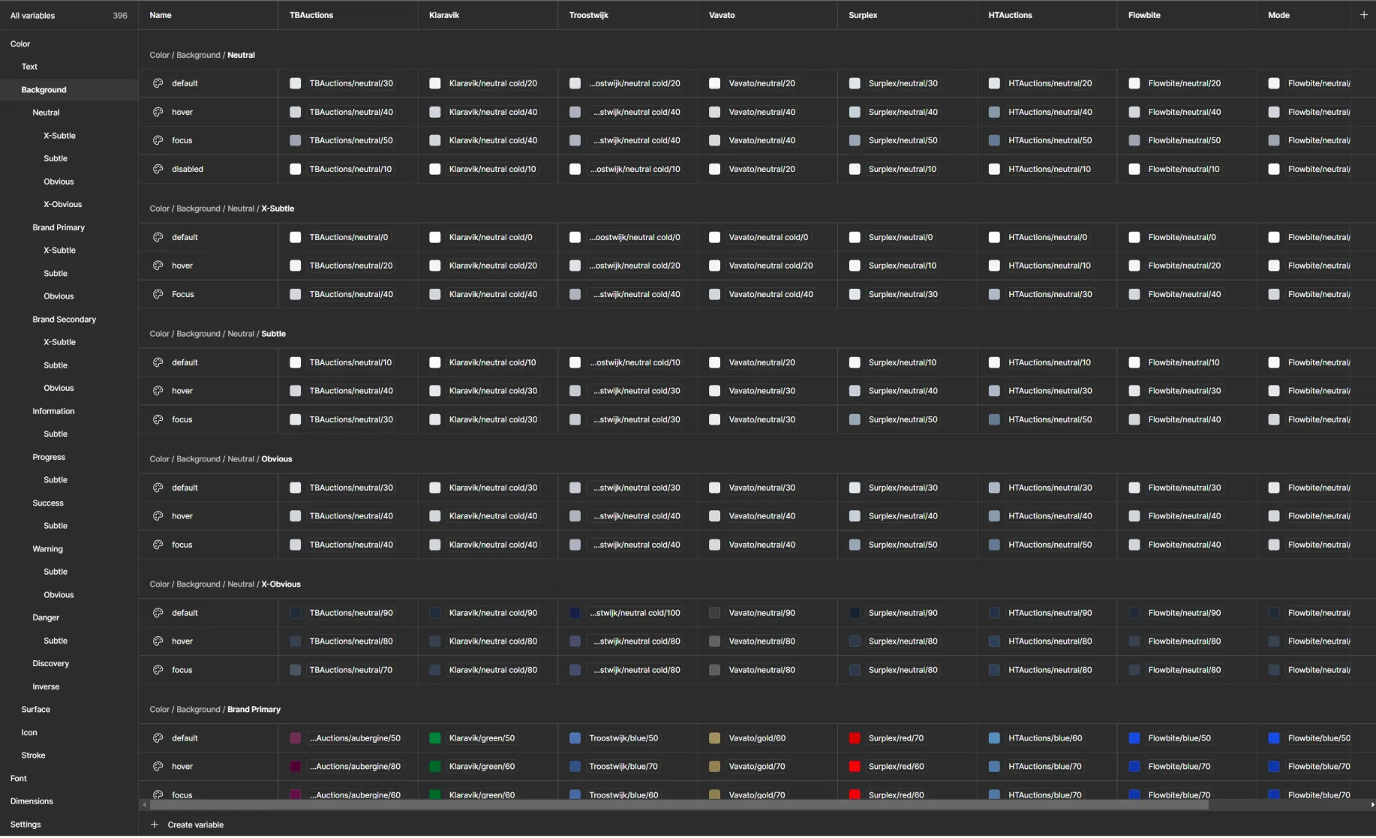Click the color icon of the 'disabled' variable
This screenshot has height=838, width=1376.
[x=158, y=169]
